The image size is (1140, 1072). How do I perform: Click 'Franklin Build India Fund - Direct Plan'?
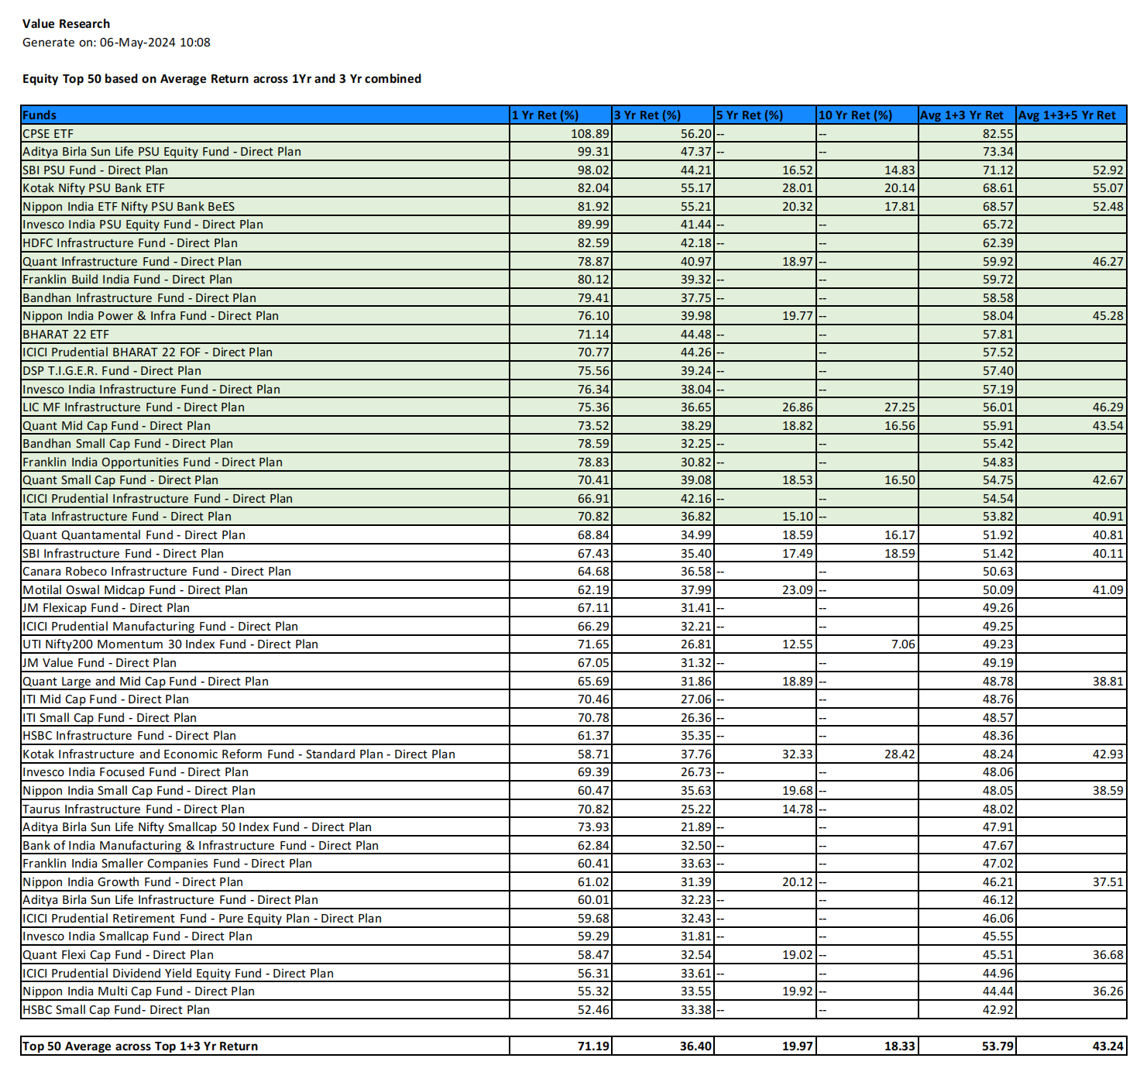[x=127, y=280]
